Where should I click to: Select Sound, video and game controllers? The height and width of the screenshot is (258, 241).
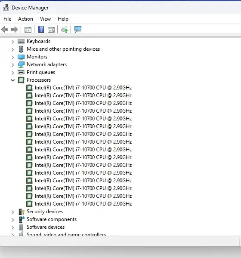pos(66,234)
